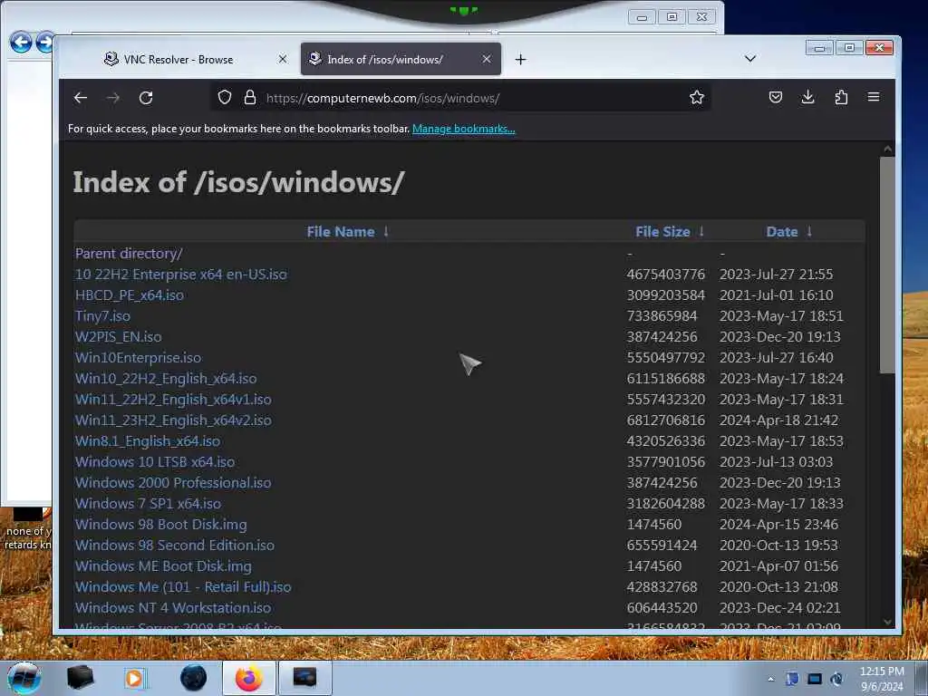Viewport: 928px width, 696px height.
Task: Open the Save to Pocket icon
Action: [x=776, y=97]
